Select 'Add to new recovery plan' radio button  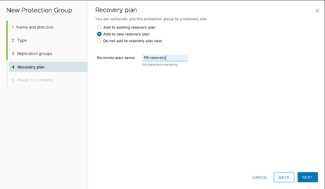click(99, 34)
